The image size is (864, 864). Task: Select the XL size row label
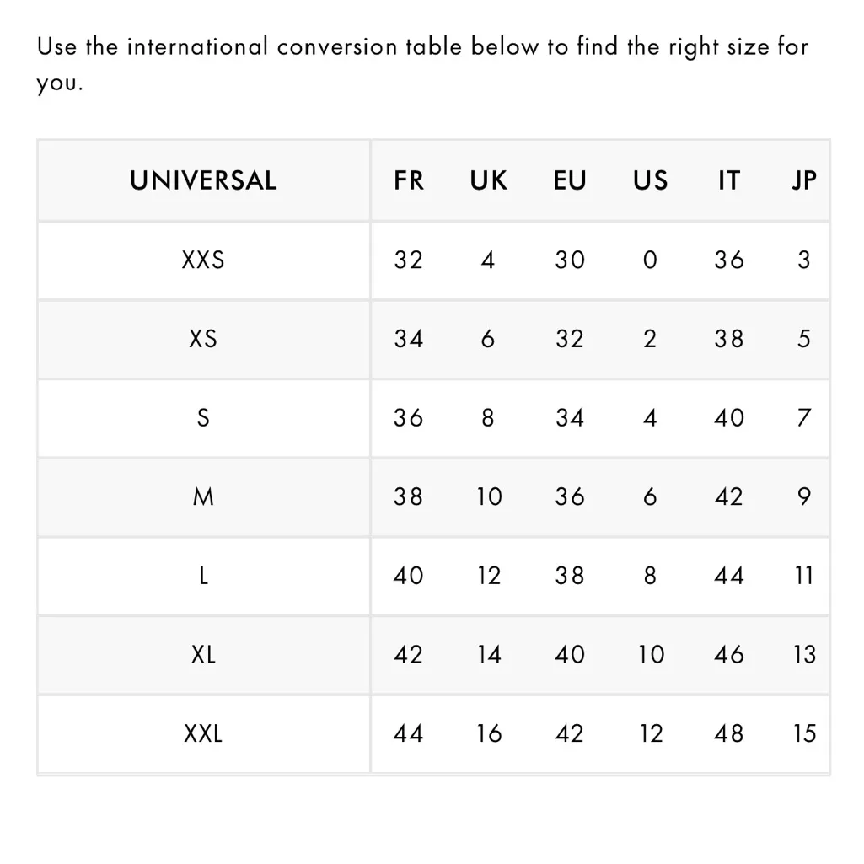pyautogui.click(x=203, y=655)
